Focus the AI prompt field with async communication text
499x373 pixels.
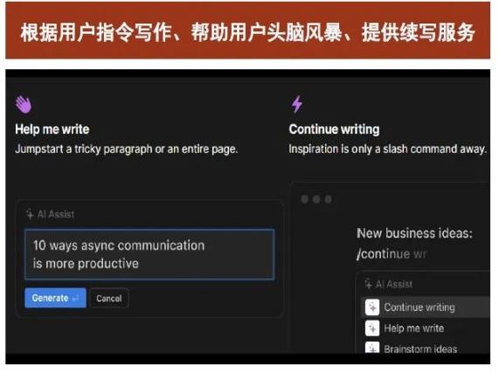coord(149,254)
